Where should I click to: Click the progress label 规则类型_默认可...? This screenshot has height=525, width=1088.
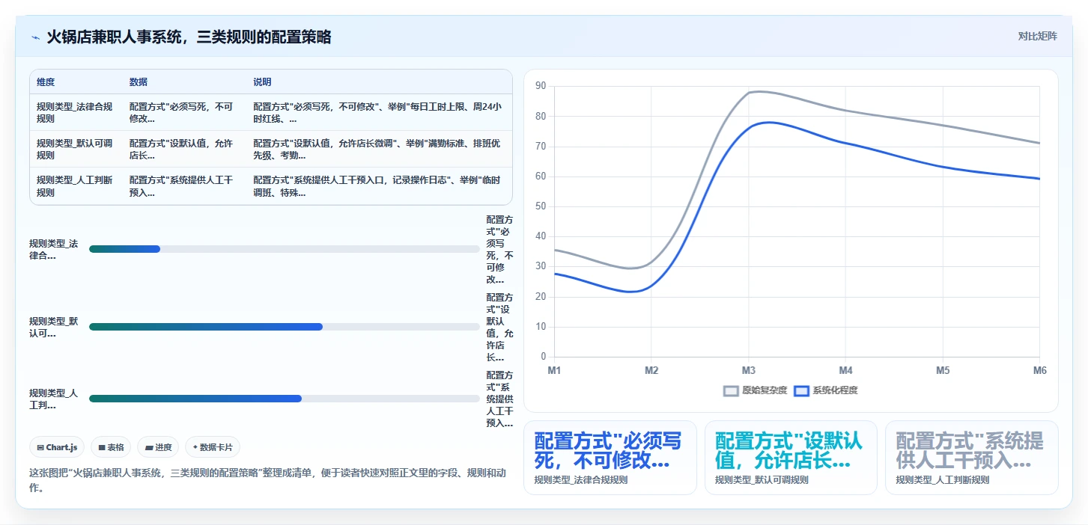pos(54,327)
